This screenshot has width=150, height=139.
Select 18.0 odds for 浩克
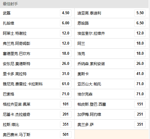[140, 54]
